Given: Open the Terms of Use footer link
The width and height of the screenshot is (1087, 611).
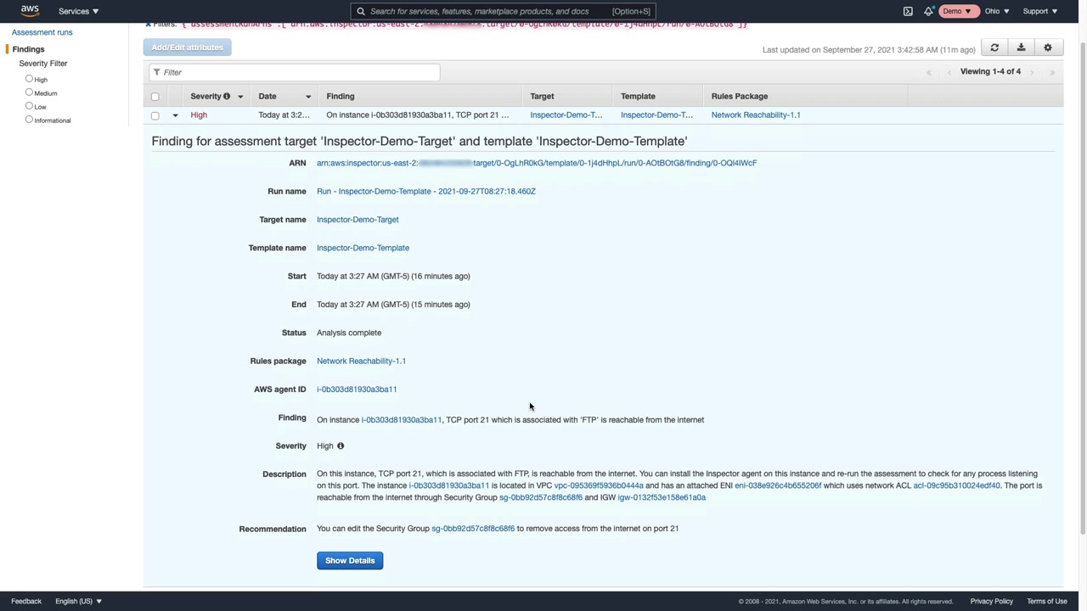Looking at the screenshot, I should pyautogui.click(x=1047, y=601).
